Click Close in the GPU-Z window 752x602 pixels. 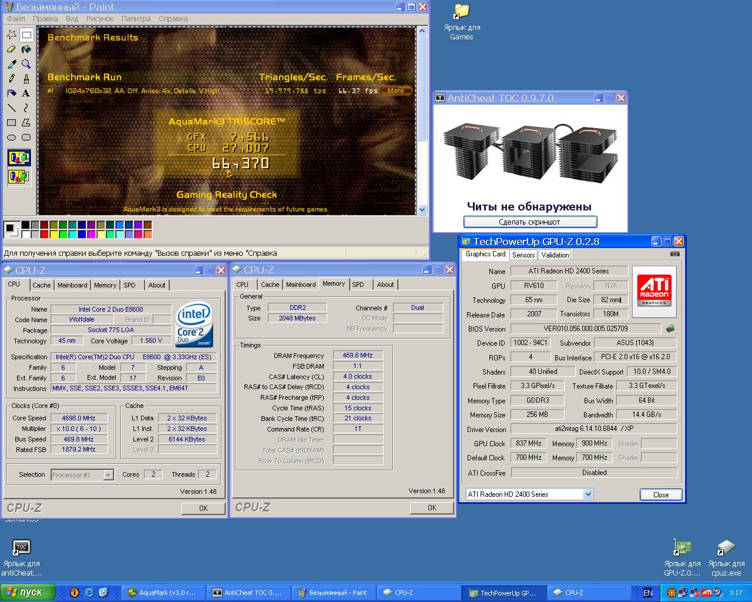point(661,494)
